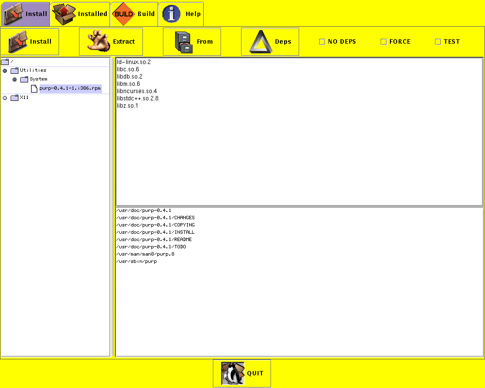Click the orange BUILD diamond icon
Screen dimensions: 485x388
click(x=123, y=14)
